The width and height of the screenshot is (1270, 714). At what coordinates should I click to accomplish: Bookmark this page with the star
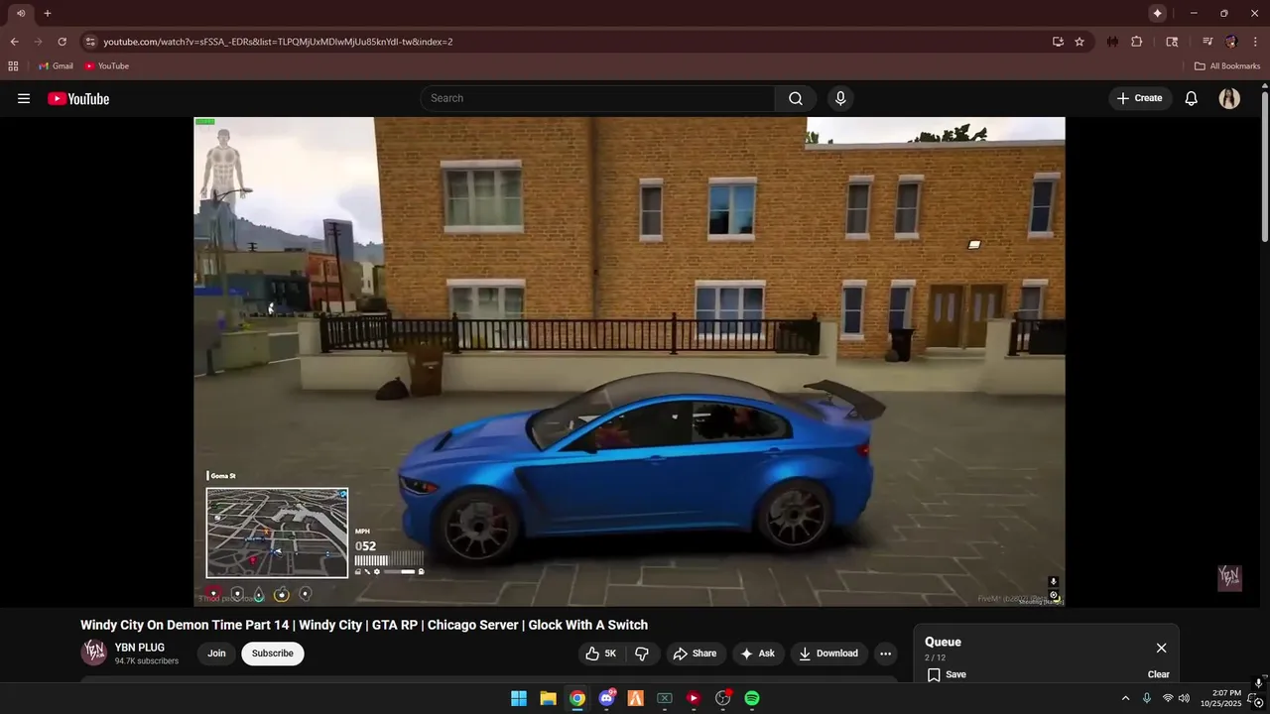coord(1079,42)
